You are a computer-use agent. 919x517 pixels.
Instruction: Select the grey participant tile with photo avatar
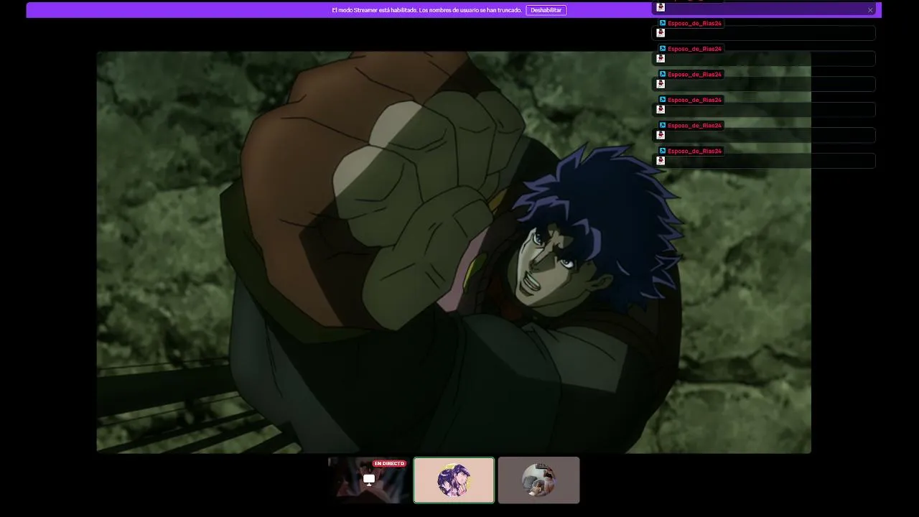538,480
